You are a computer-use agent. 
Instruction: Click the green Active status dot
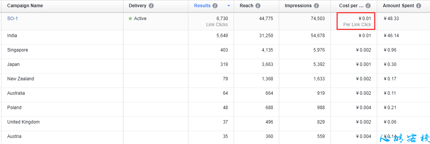click(x=130, y=19)
